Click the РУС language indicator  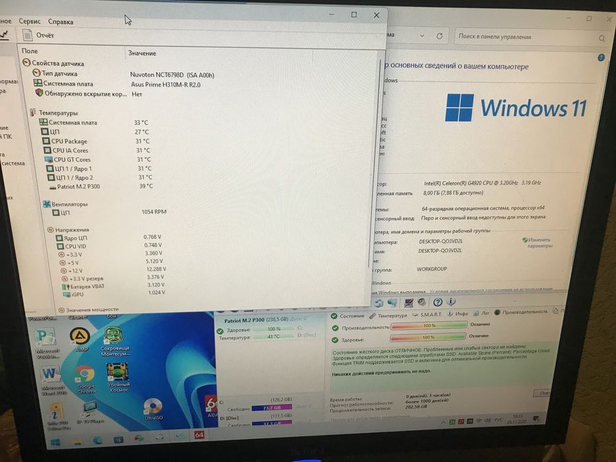[498, 420]
